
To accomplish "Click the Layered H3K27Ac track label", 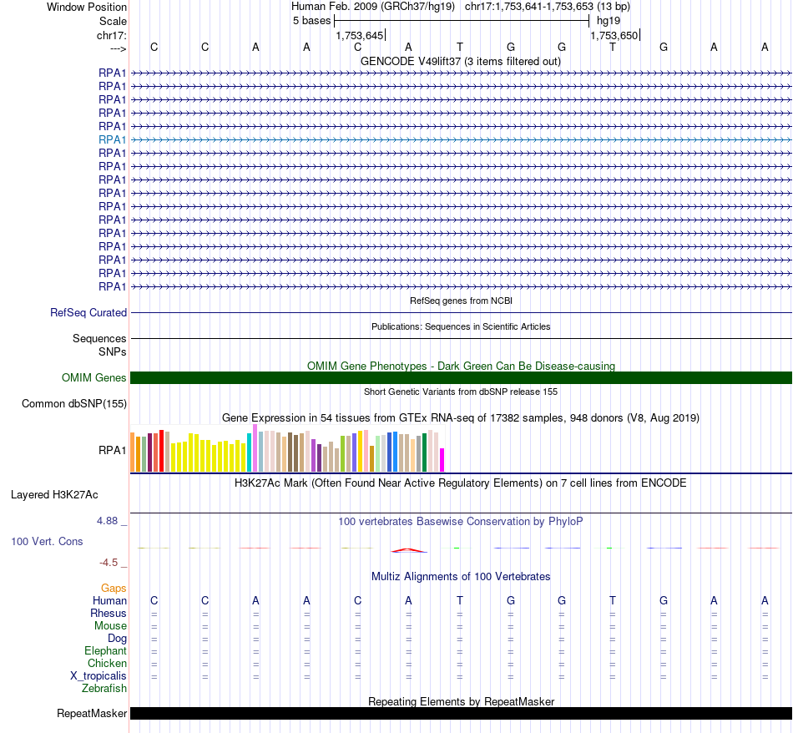I will click(x=54, y=495).
